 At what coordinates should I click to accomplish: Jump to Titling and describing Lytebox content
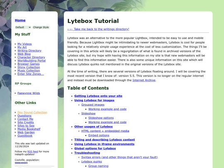pos(105,140)
